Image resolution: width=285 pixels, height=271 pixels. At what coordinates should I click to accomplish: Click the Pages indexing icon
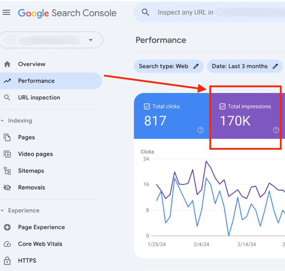click(x=8, y=137)
